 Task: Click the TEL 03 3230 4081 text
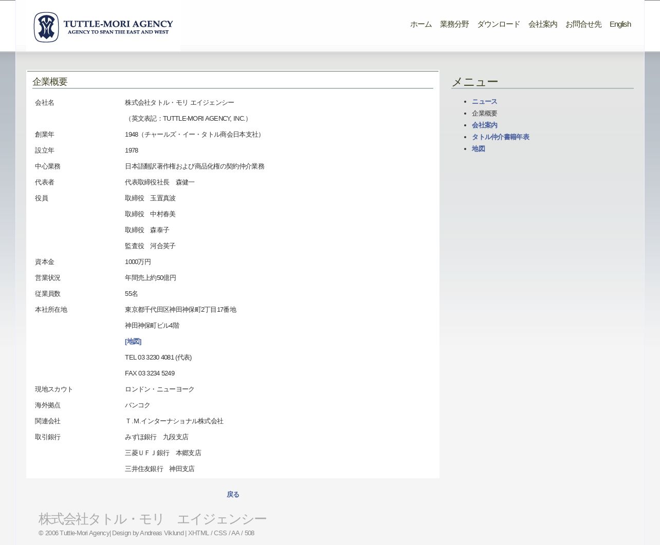click(x=158, y=358)
